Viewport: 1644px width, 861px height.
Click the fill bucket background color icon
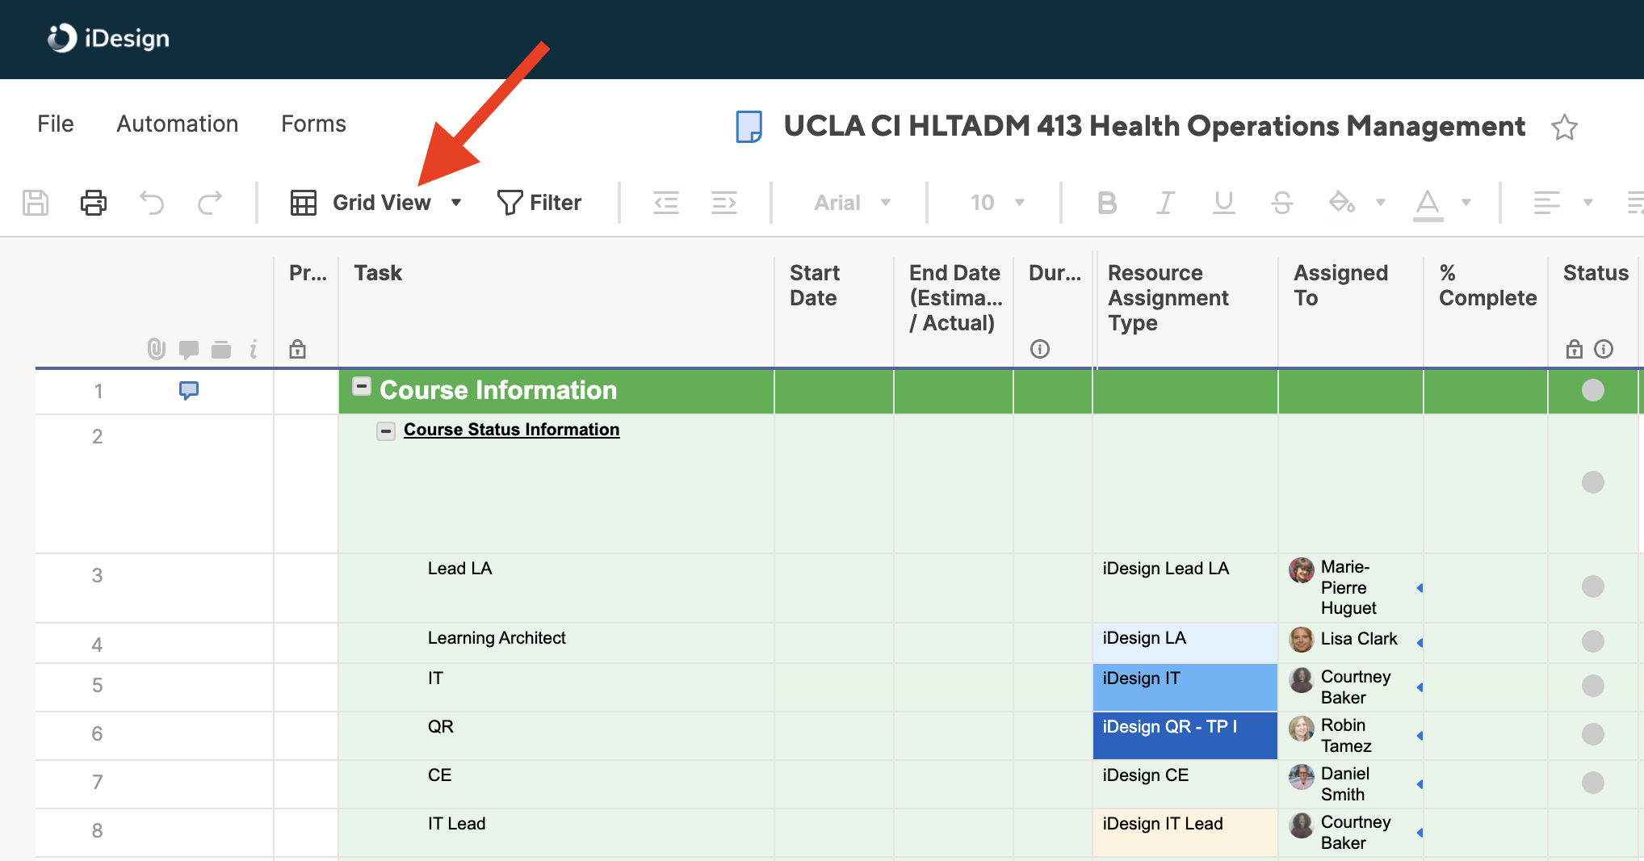(1341, 202)
